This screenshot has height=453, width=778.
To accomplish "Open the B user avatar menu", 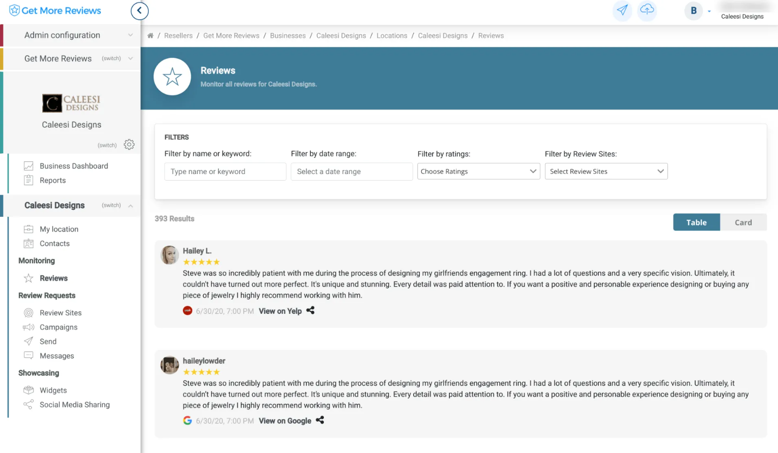I will click(694, 11).
